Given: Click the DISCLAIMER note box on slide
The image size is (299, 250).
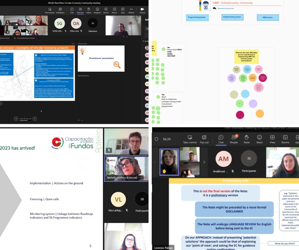Looking at the screenshot, I should pos(234,209).
